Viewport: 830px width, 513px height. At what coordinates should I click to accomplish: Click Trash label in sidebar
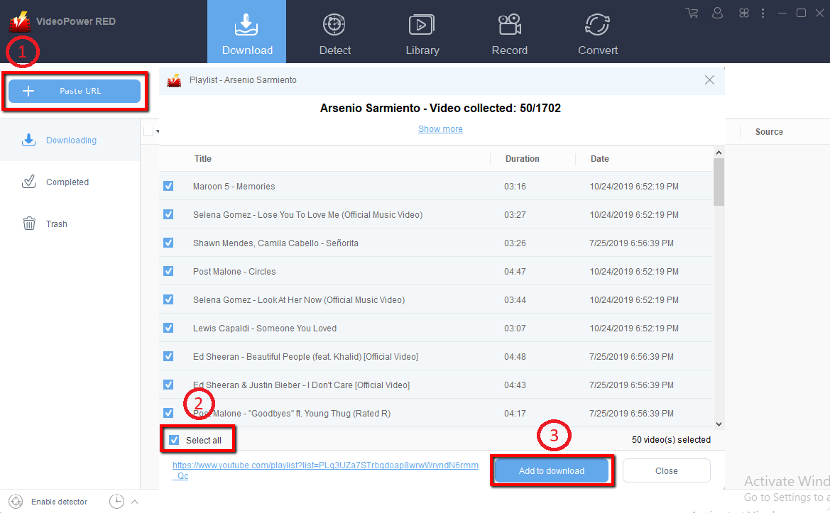point(57,224)
